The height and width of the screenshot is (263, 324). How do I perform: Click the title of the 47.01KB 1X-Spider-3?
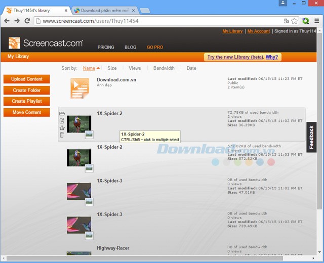(x=109, y=181)
